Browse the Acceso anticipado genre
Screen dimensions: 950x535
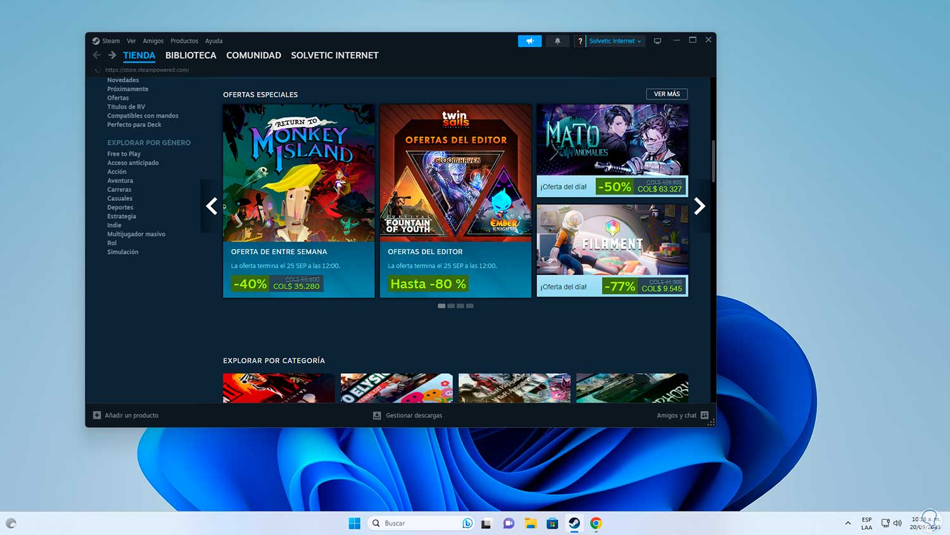point(133,163)
